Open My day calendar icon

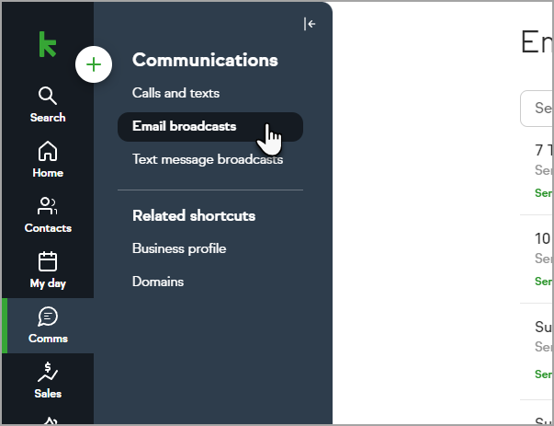(x=47, y=270)
